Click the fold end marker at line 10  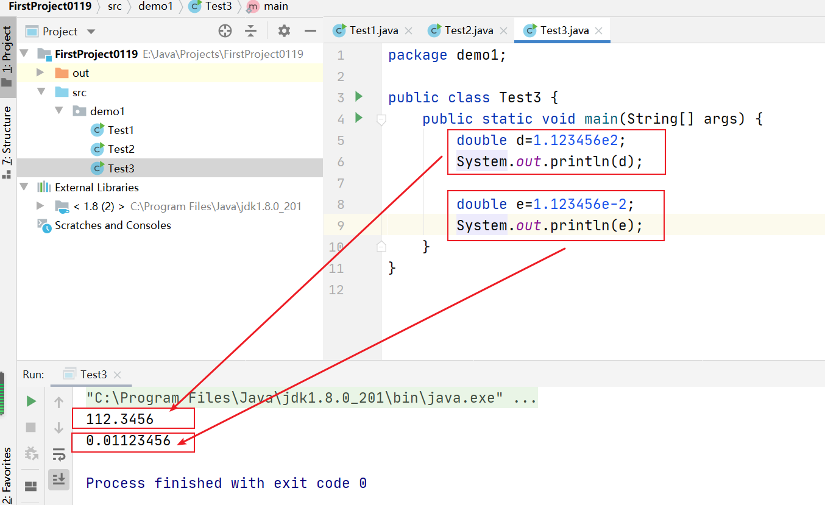coord(381,246)
